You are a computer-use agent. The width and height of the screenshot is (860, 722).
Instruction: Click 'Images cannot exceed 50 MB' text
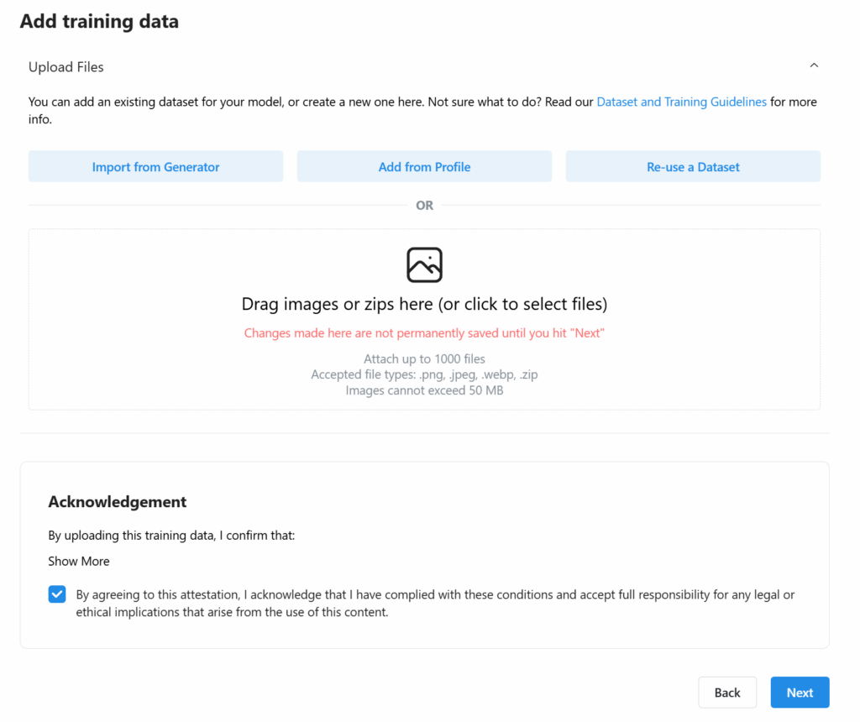[424, 390]
